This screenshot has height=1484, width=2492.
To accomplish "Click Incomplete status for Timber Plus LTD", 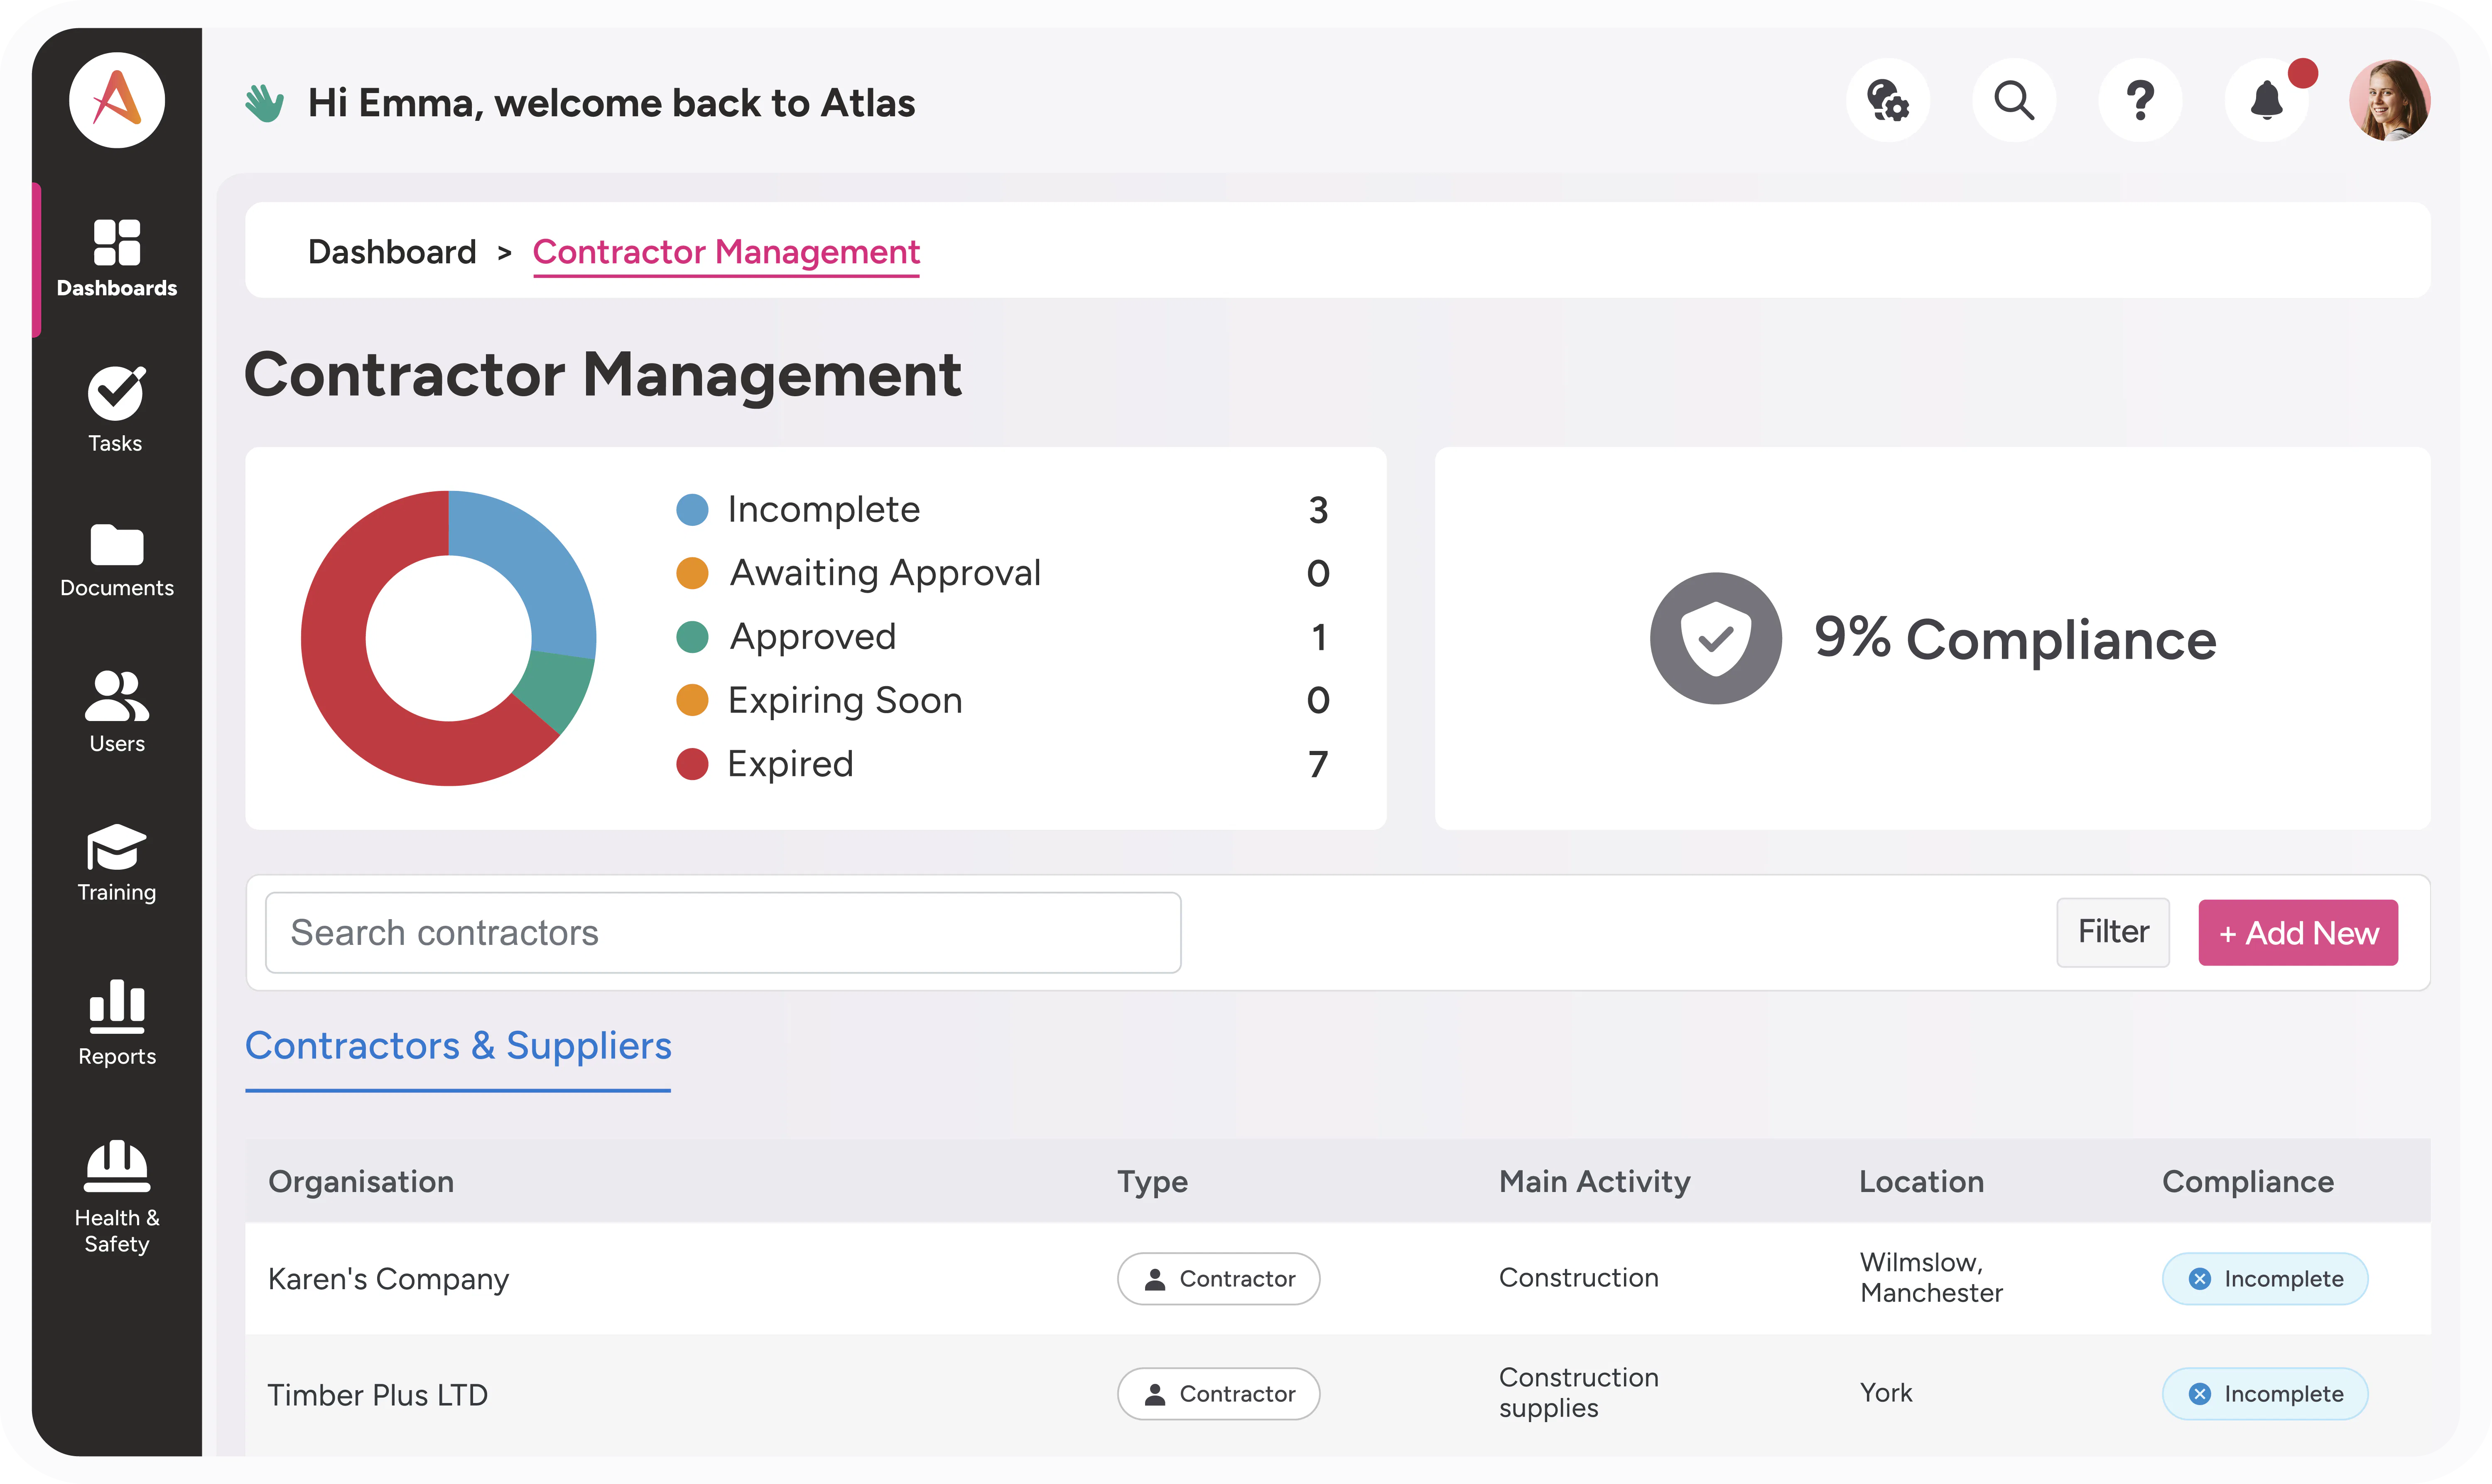I will point(2265,1394).
